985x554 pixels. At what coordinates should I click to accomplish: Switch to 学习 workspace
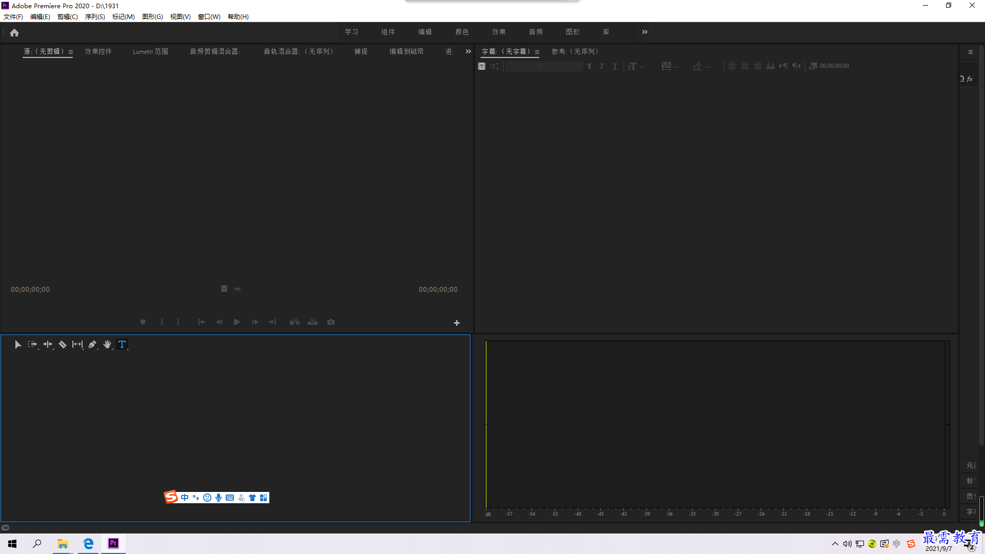click(x=351, y=32)
